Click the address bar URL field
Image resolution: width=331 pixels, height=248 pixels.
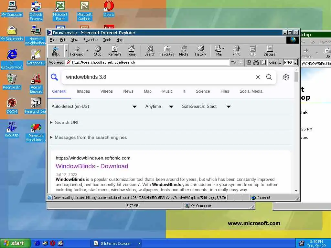(147, 62)
